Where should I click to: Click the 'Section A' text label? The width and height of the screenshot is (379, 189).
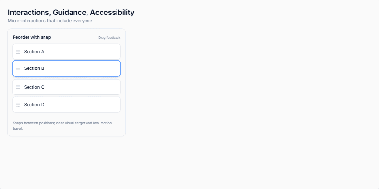[34, 52]
